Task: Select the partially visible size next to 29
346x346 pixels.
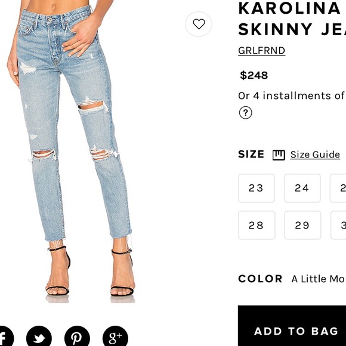Action: (338, 225)
